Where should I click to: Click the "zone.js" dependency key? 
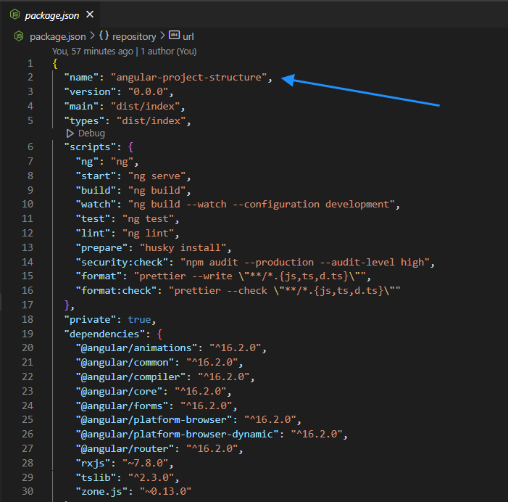[x=101, y=492]
